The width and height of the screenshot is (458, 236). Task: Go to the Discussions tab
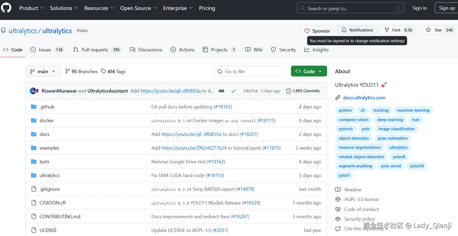click(146, 50)
